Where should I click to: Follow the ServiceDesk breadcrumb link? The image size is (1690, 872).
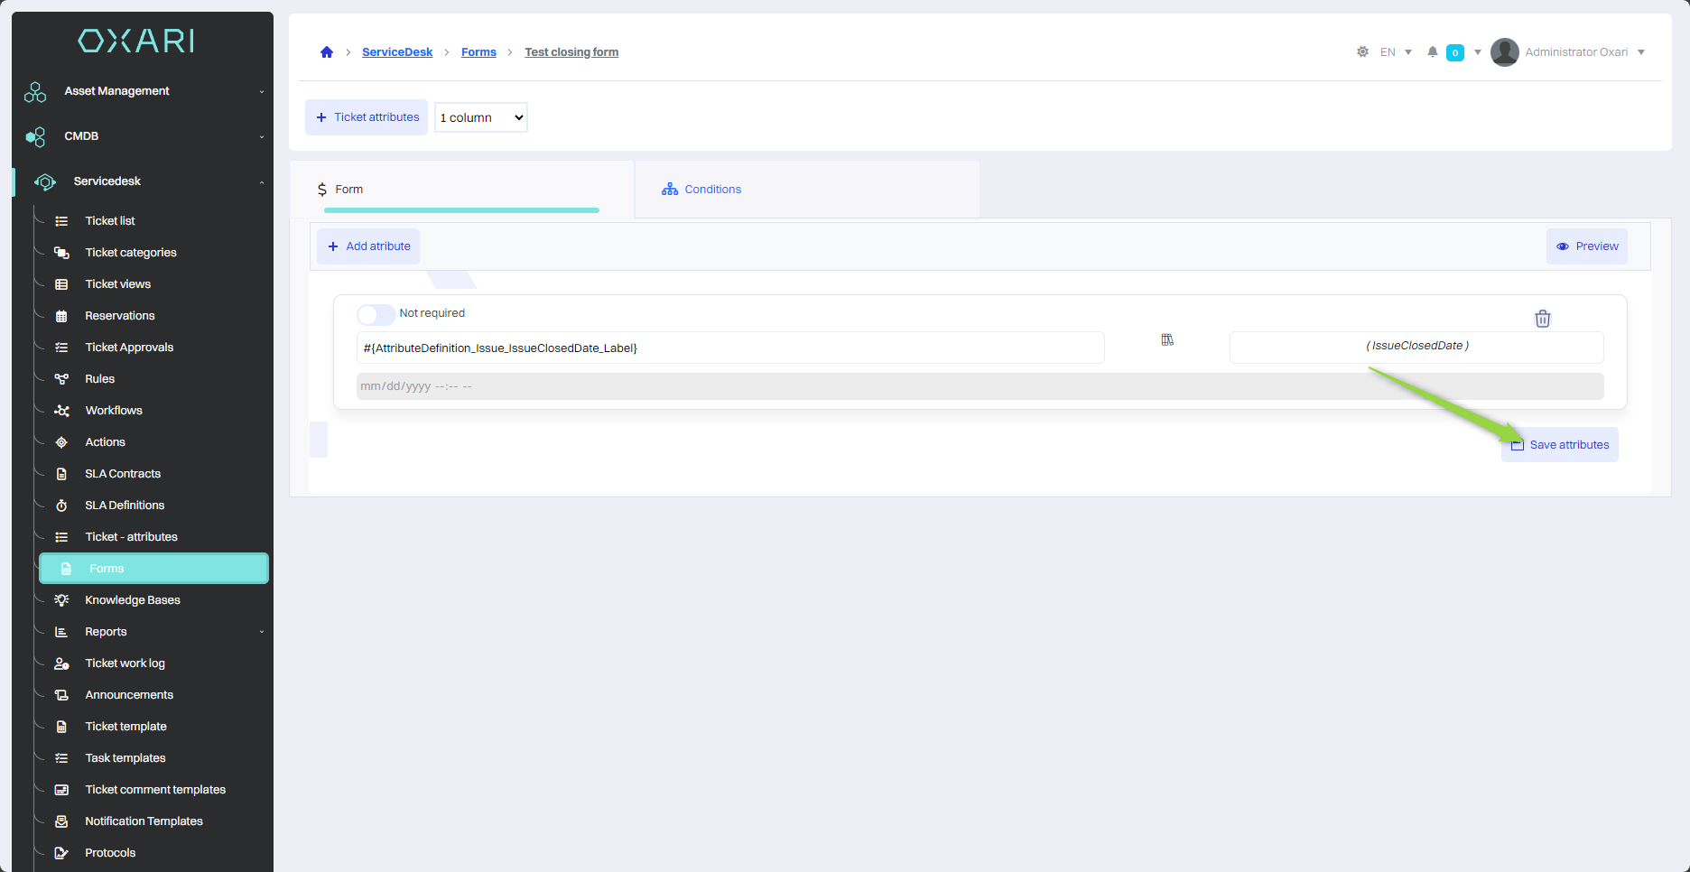coord(397,52)
